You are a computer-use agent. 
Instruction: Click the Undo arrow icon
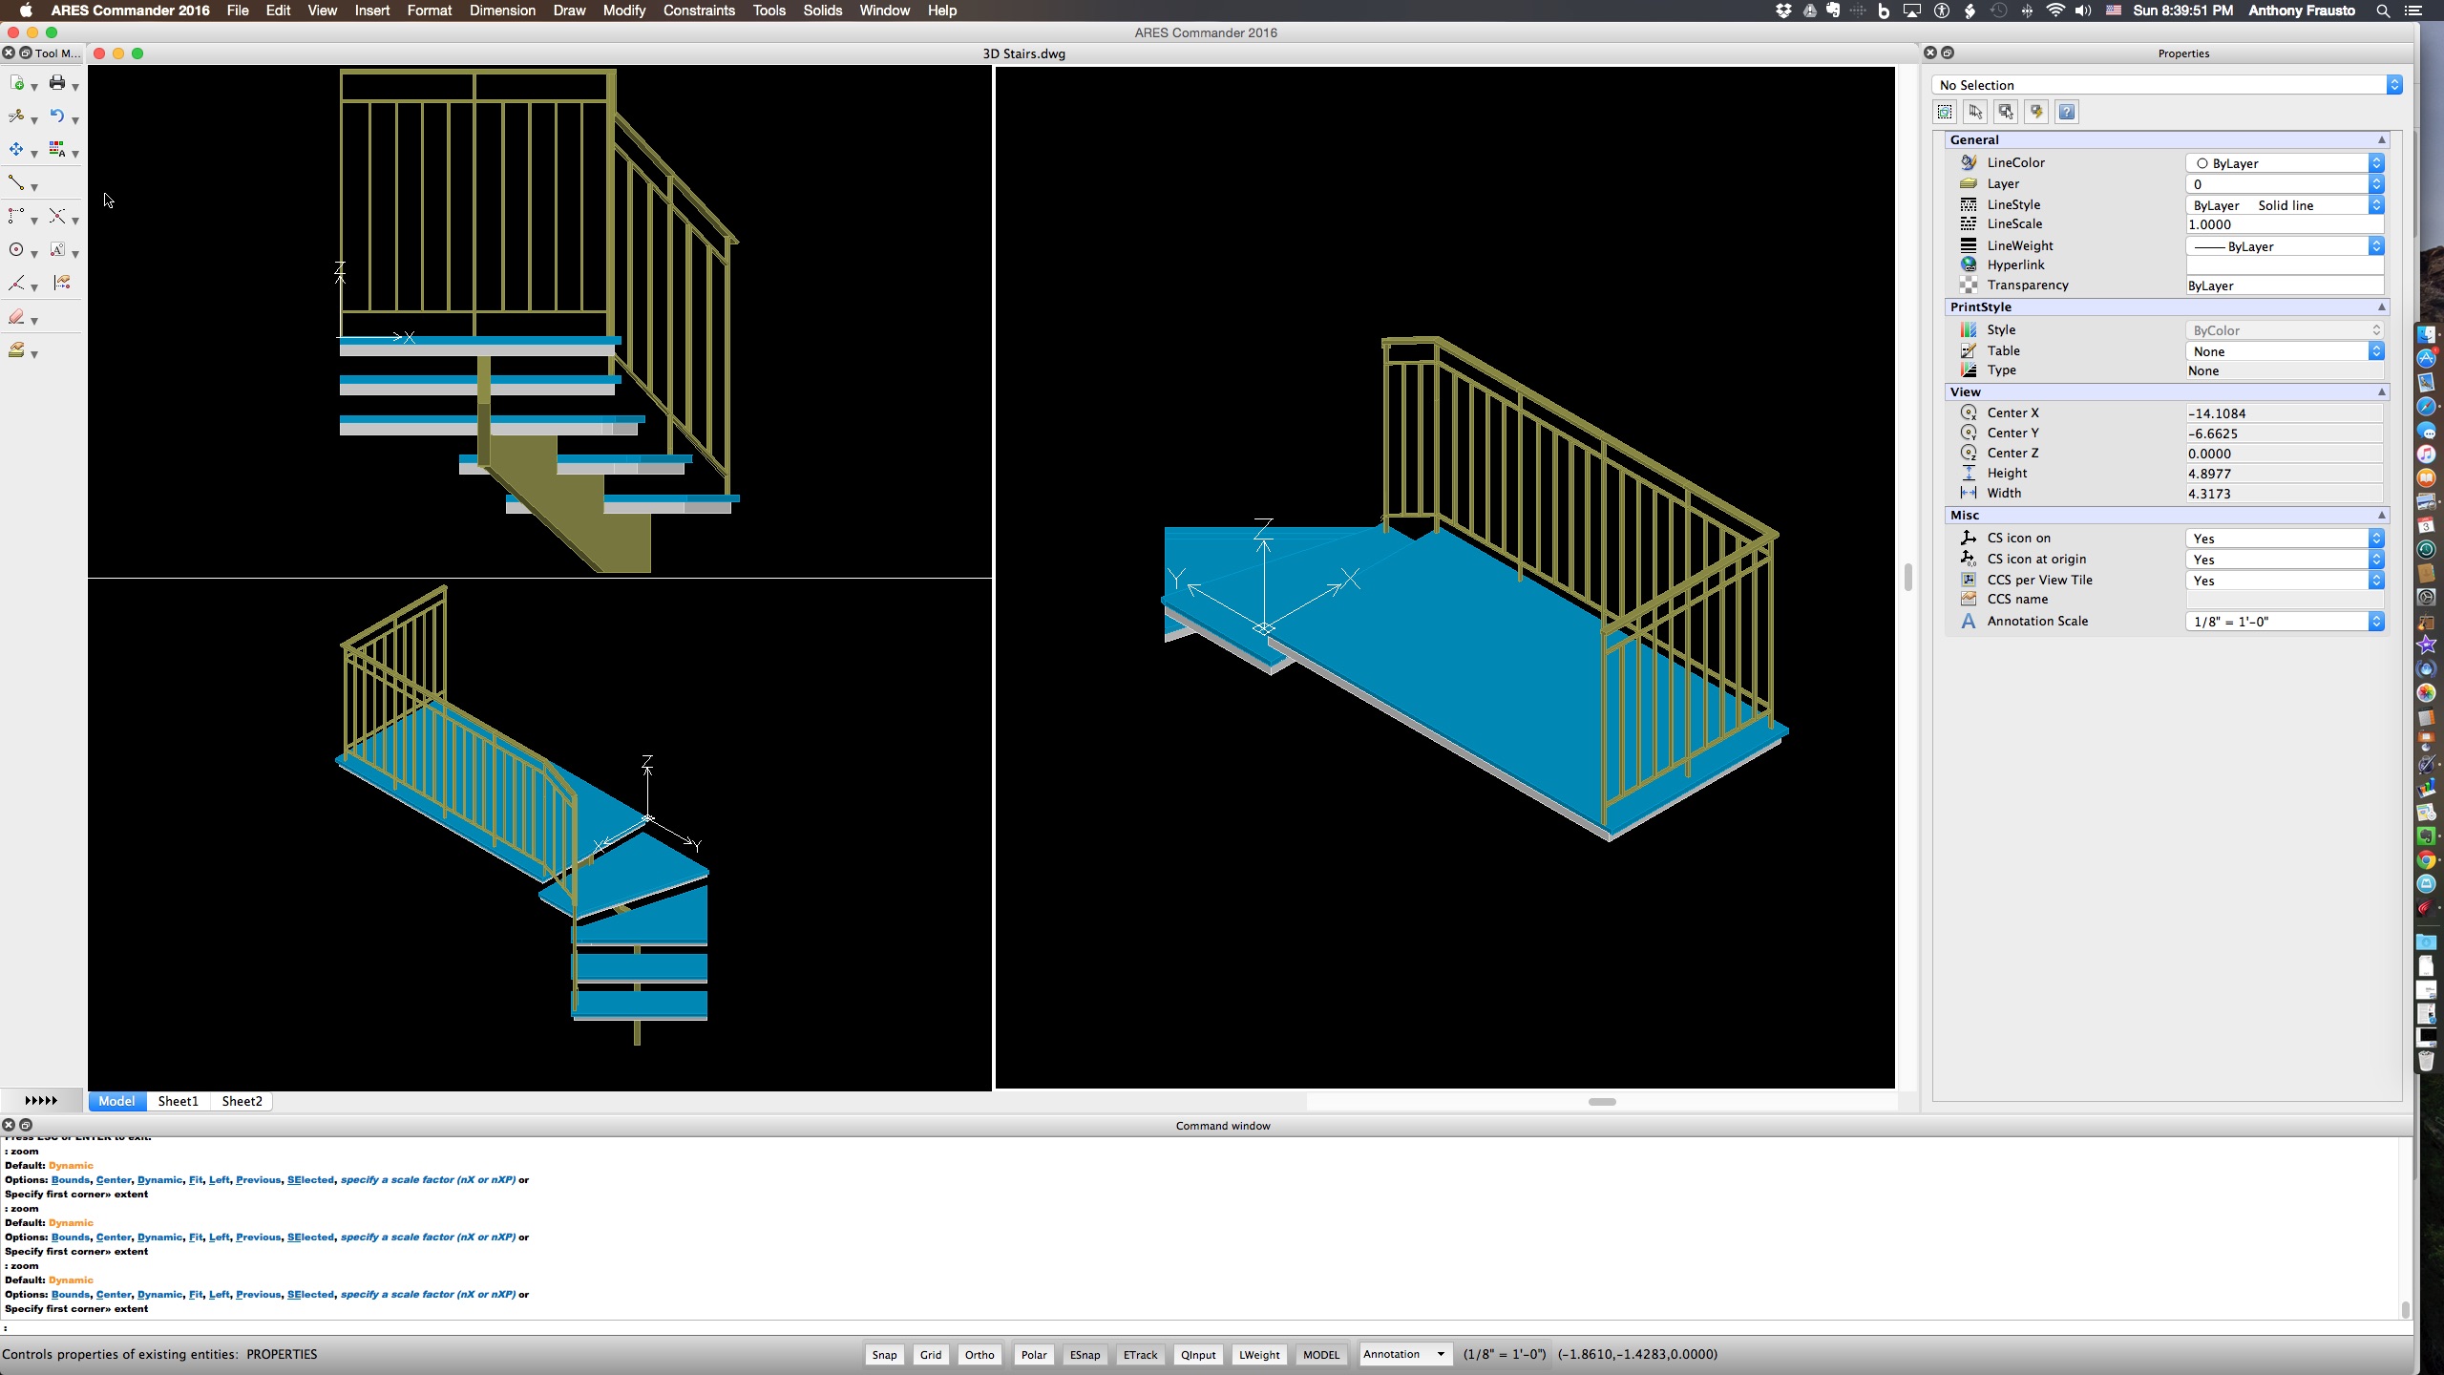coord(57,116)
